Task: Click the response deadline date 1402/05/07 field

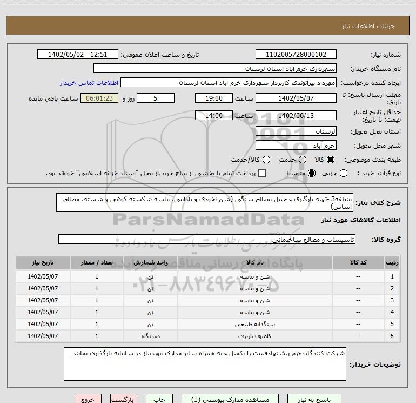Action: [296, 98]
